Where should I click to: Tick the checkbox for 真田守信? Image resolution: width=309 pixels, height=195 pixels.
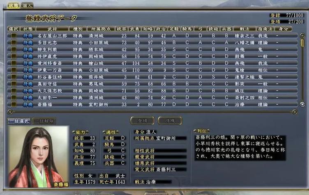pos(14,84)
